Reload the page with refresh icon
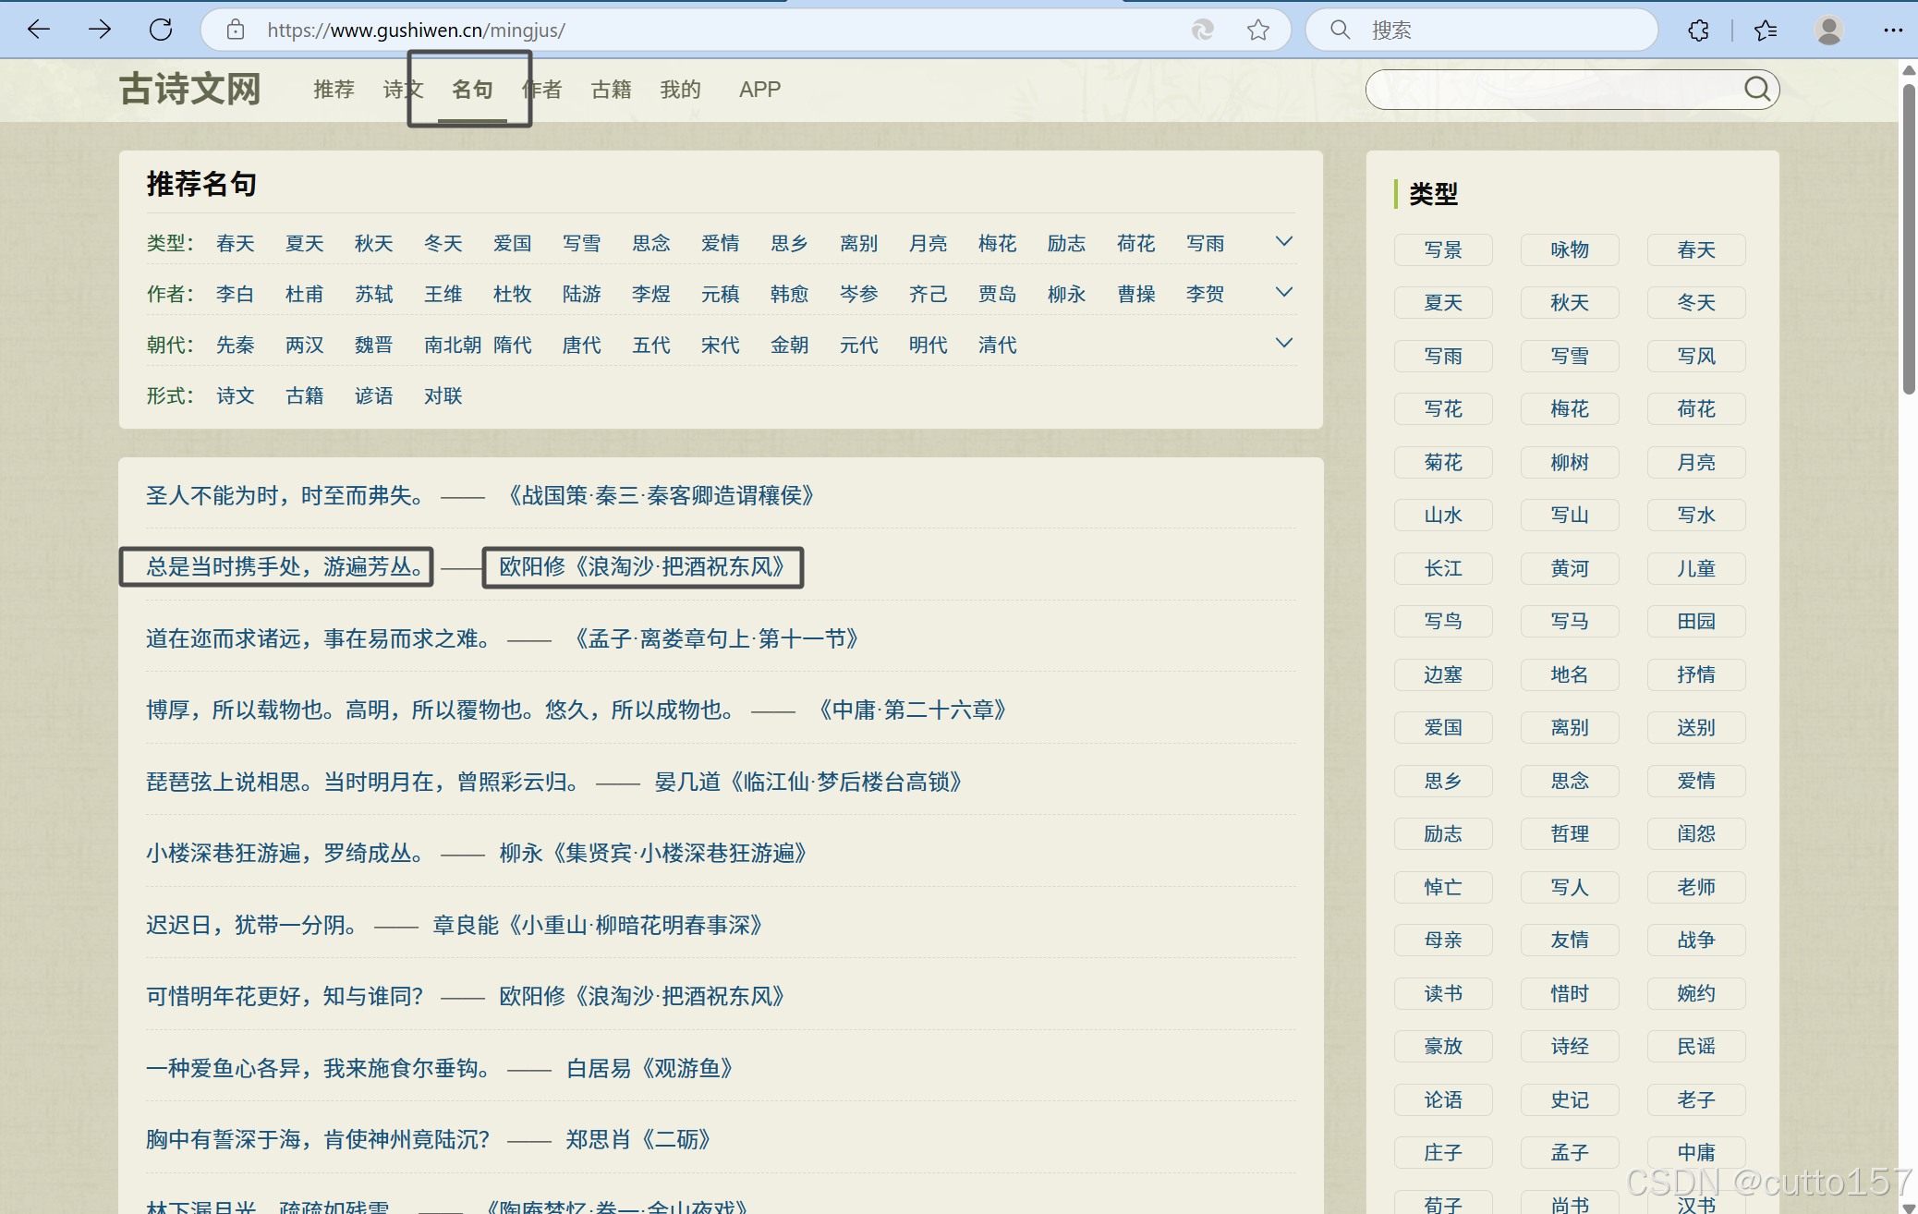1918x1214 pixels. 161,30
